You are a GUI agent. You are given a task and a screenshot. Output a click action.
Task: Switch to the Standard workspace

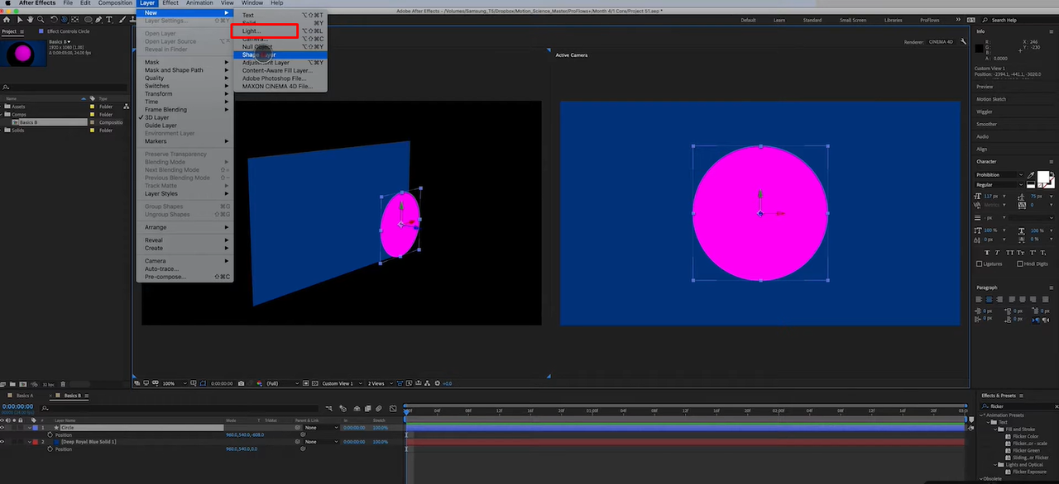812,20
